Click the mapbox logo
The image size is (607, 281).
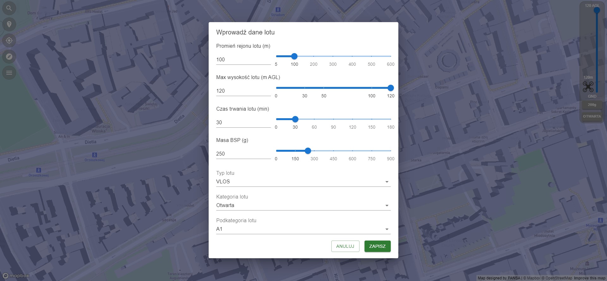click(16, 276)
